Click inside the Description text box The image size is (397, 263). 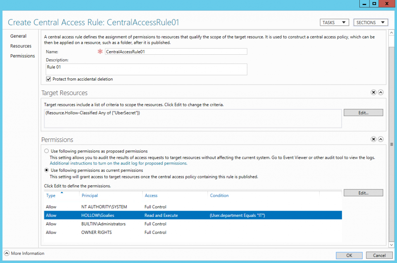click(145, 69)
